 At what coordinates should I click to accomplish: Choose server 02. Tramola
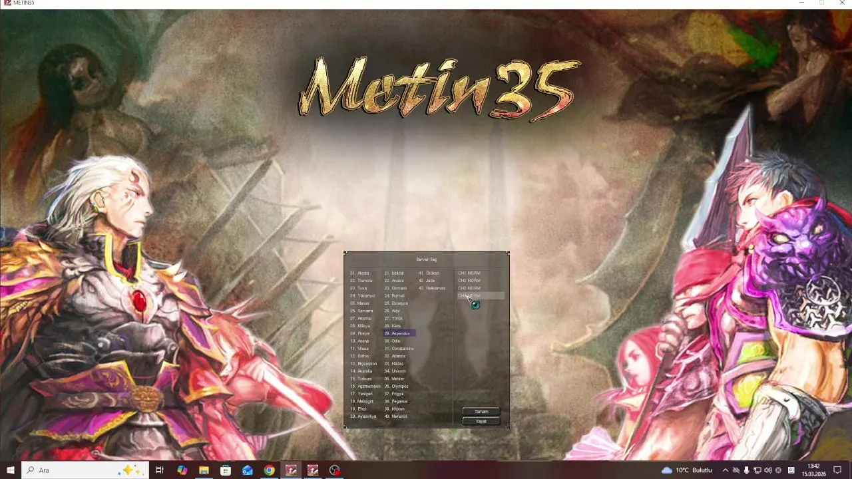[361, 281]
